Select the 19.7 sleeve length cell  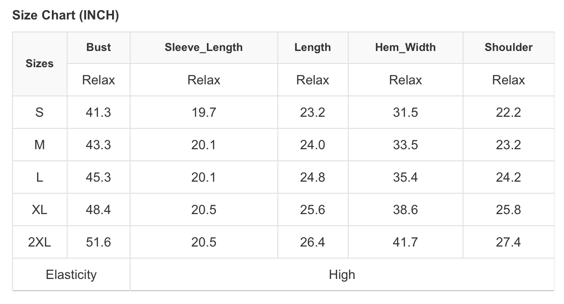203,112
